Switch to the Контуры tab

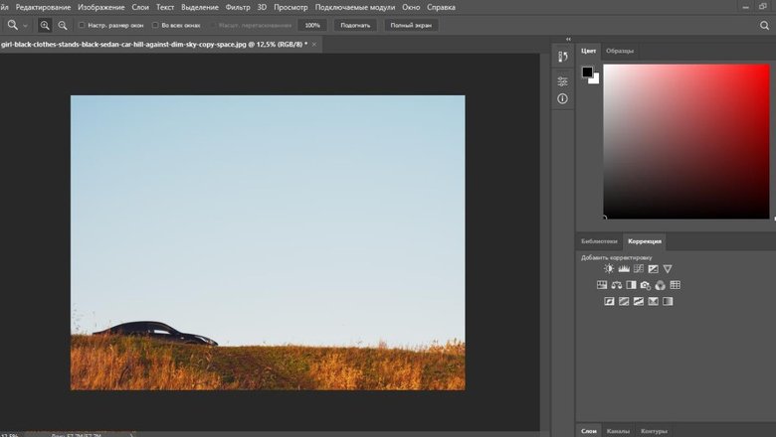coord(654,431)
